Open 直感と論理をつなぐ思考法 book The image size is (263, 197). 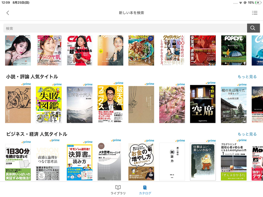(48, 161)
